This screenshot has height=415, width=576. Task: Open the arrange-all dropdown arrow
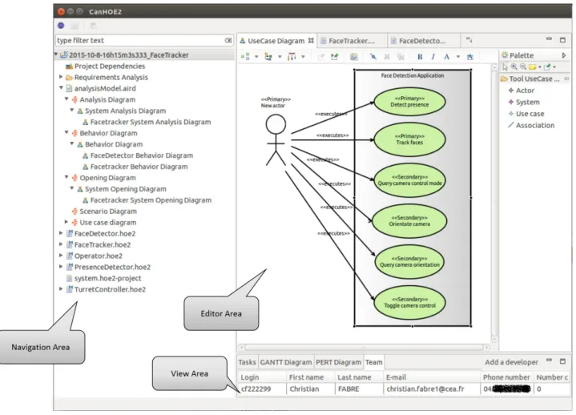click(256, 57)
